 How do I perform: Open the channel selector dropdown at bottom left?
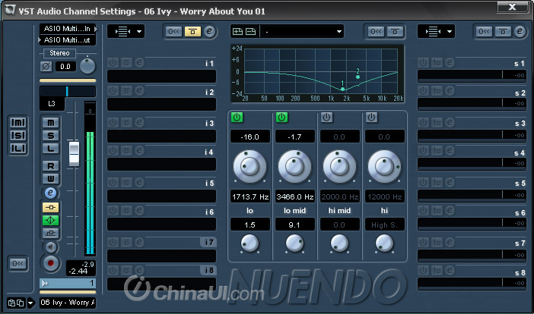click(x=30, y=303)
